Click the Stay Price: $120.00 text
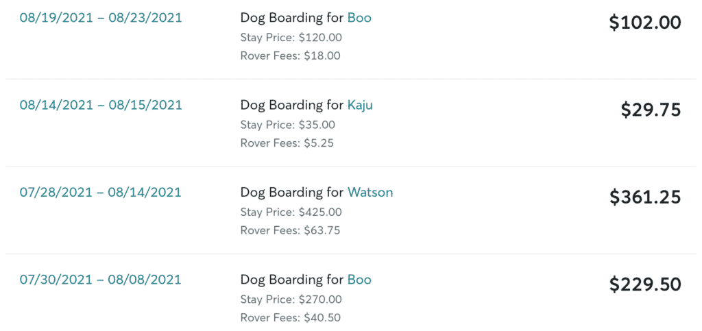 [291, 38]
